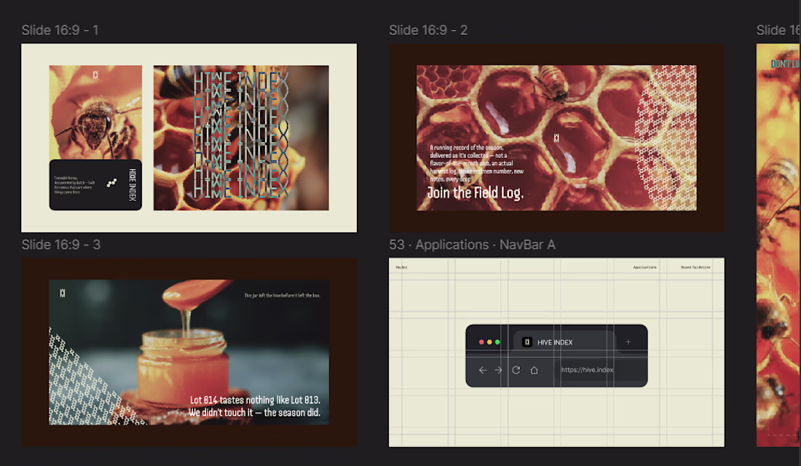The height and width of the screenshot is (466, 801).
Task: Select the 'Join the Field Log.' headline
Action: pyautogui.click(x=475, y=193)
